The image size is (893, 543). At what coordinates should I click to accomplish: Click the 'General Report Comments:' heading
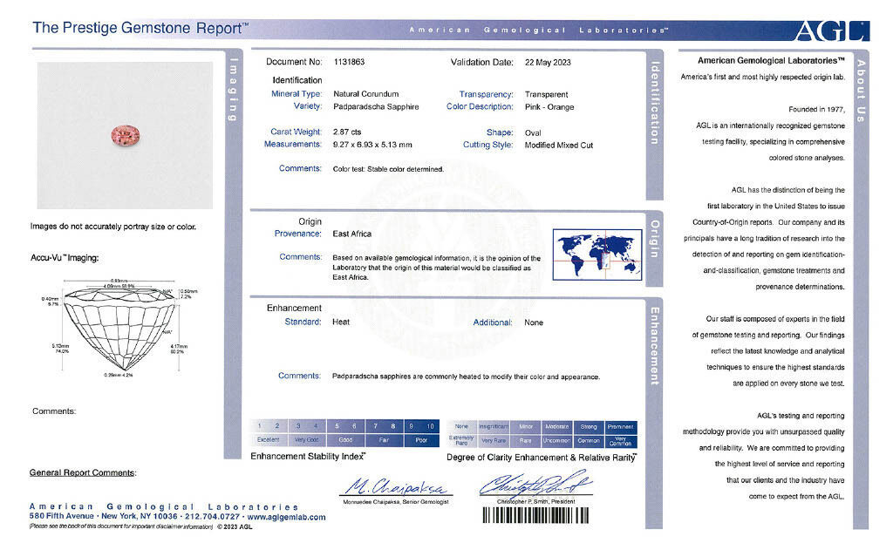(83, 473)
